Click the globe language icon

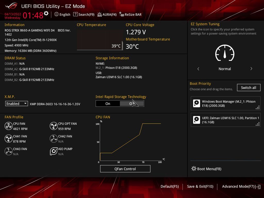56,14
